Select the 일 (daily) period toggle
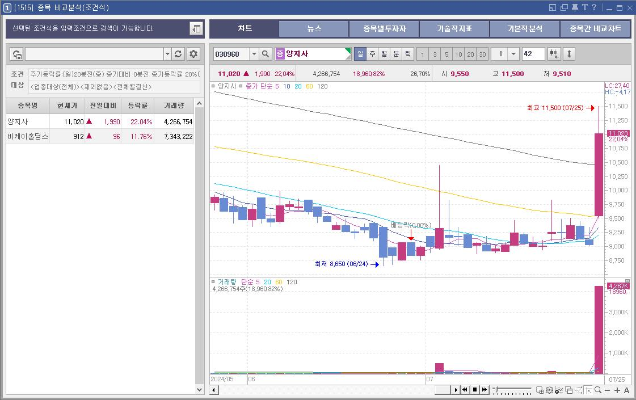Viewport: 636px width, 400px height. (x=360, y=54)
